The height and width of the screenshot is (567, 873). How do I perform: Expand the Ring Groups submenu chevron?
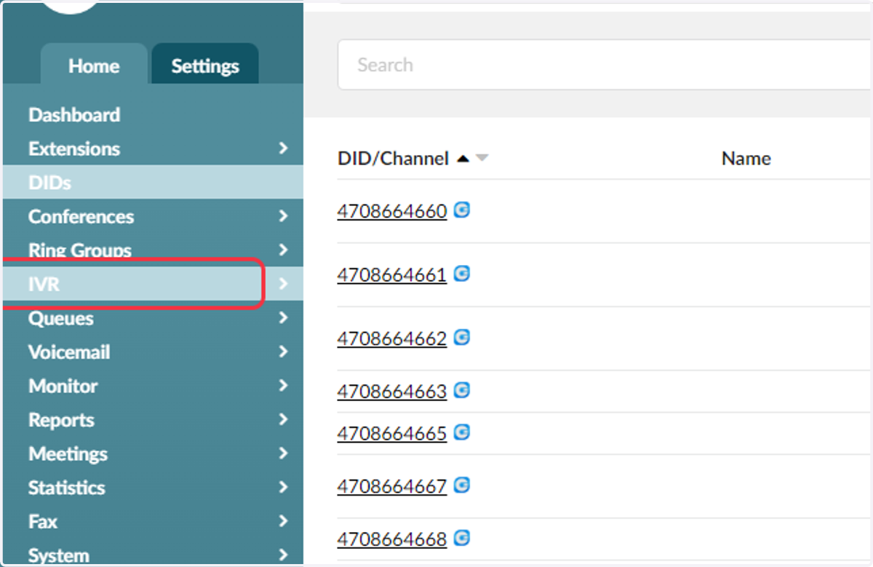284,250
